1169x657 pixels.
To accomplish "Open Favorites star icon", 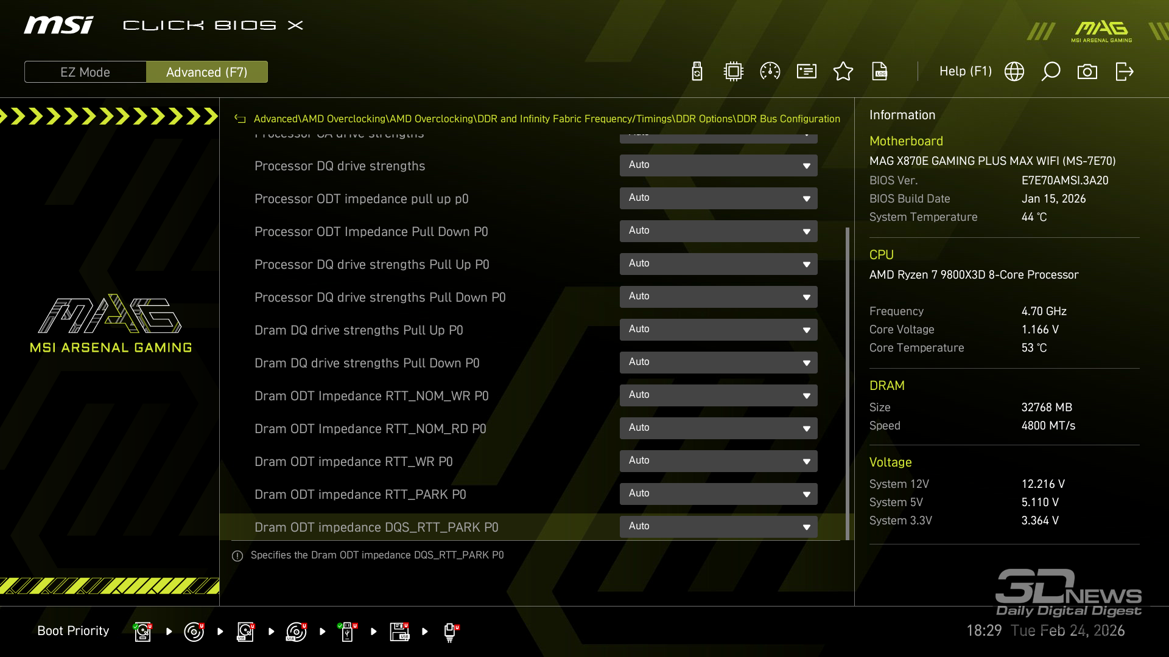I will point(843,72).
